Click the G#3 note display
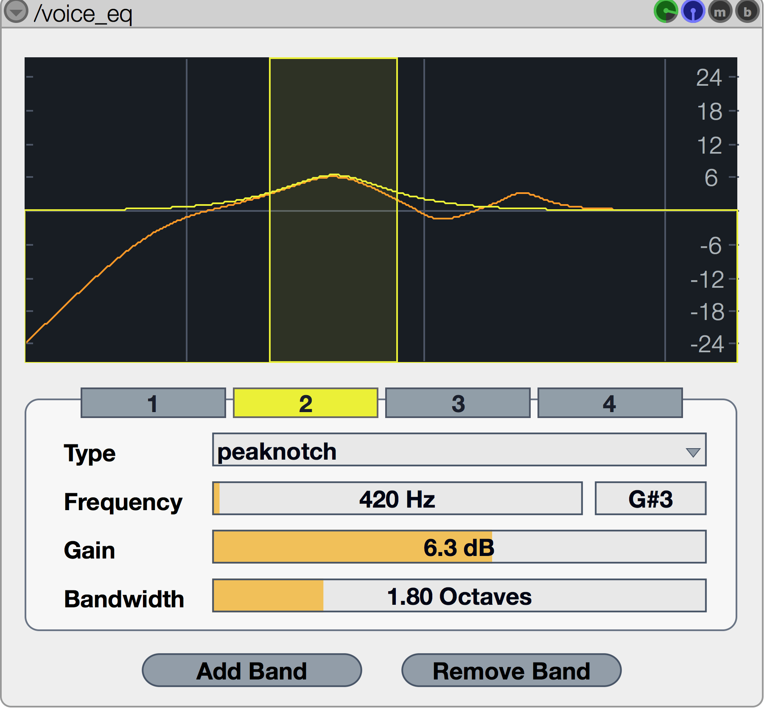The width and height of the screenshot is (767, 713). (651, 499)
